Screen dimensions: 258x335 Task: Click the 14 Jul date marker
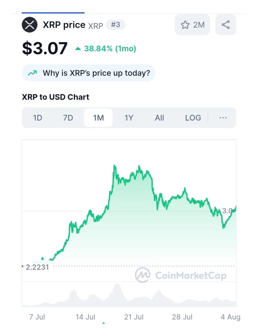(x=86, y=317)
